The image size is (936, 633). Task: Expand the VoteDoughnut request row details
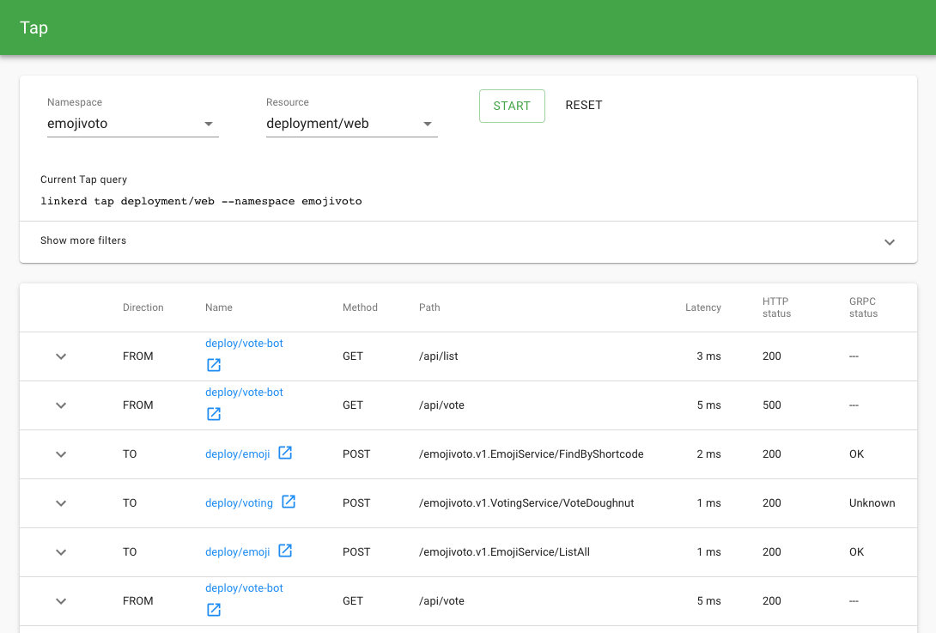click(61, 503)
